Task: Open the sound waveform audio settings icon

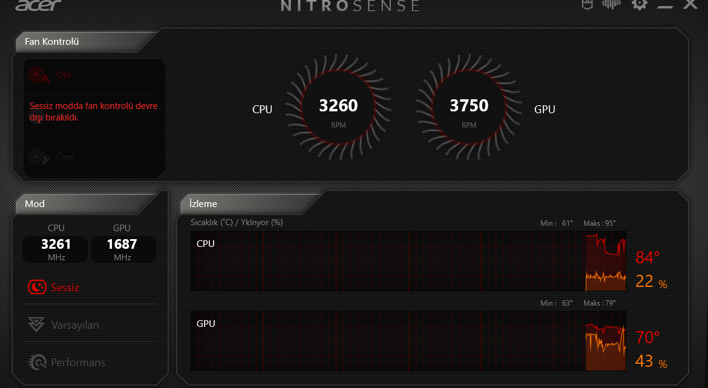Action: (x=612, y=4)
